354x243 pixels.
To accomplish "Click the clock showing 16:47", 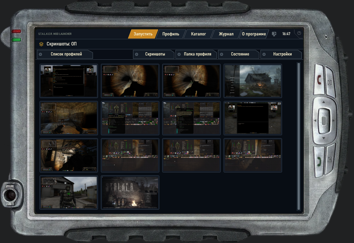I will tap(286, 34).
